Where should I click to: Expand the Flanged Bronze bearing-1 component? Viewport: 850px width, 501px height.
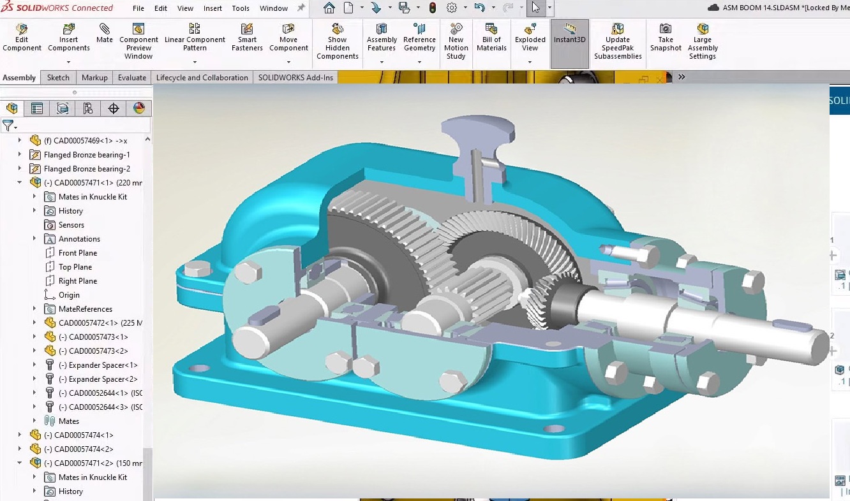(19, 154)
